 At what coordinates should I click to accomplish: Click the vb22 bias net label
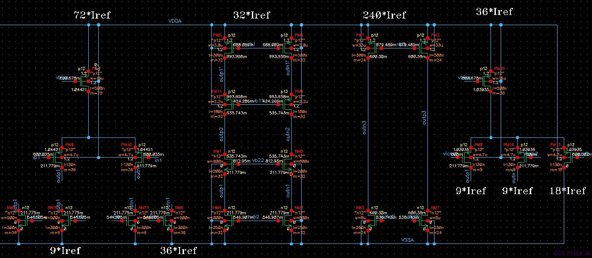tap(258, 160)
